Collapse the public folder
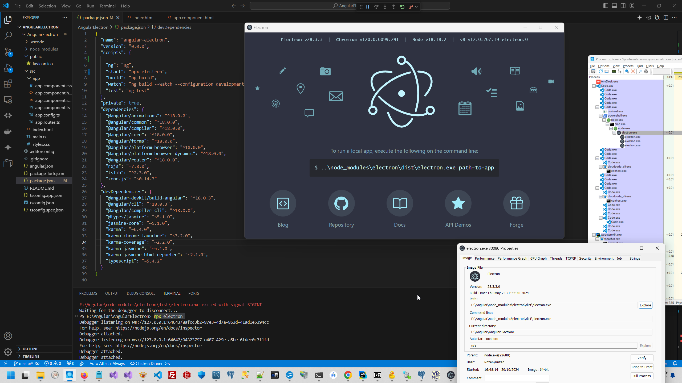The height and width of the screenshot is (383, 682). click(x=36, y=56)
